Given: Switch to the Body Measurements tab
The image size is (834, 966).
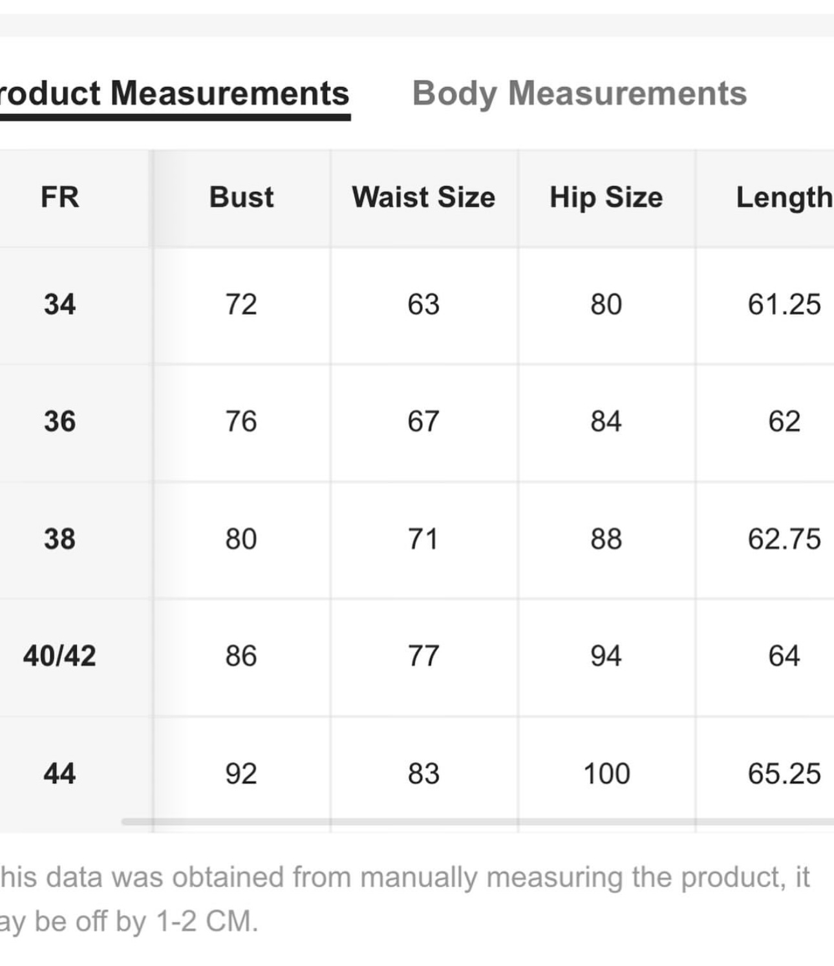Looking at the screenshot, I should (x=579, y=94).
